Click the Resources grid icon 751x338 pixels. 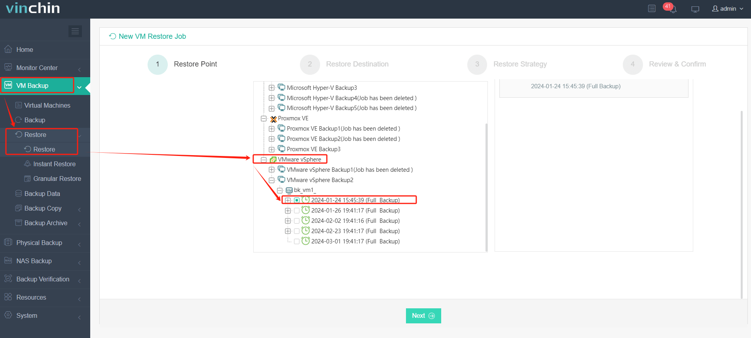pyautogui.click(x=8, y=297)
